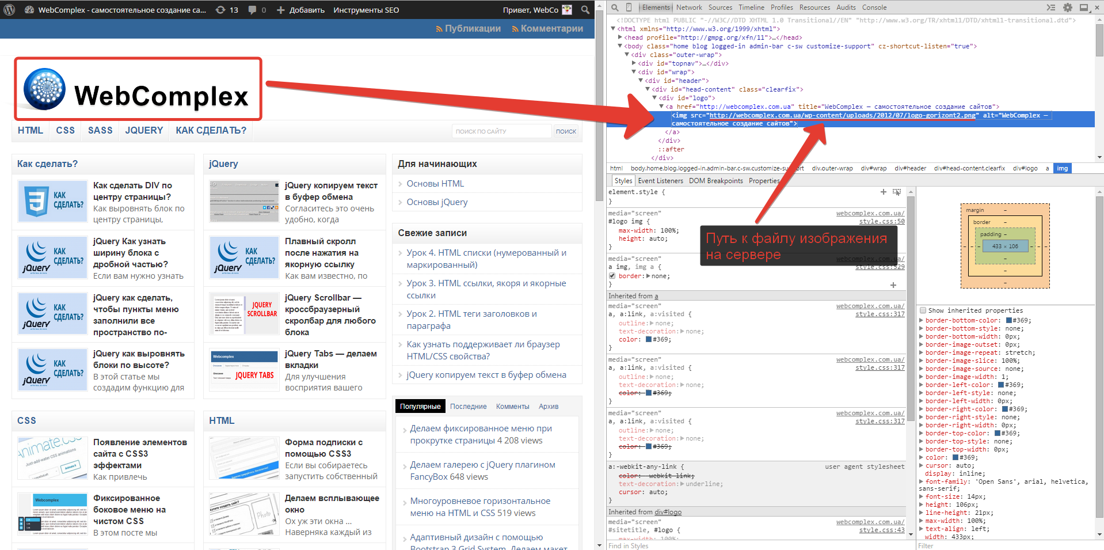Click the DevTools inspect element magnifier
The width and height of the screenshot is (1104, 550).
click(x=615, y=7)
